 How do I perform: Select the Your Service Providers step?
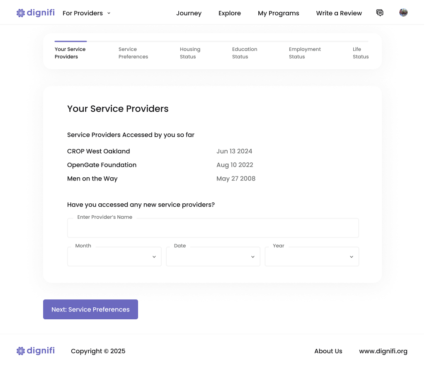[70, 53]
